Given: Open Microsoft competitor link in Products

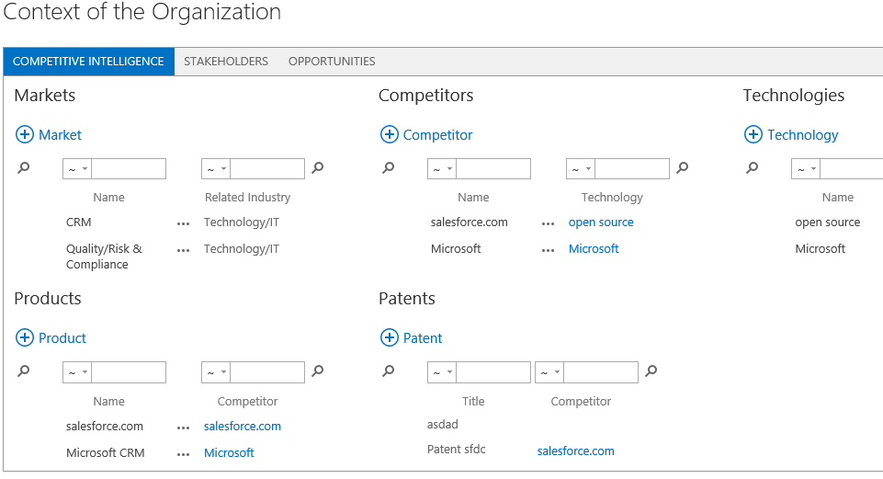Looking at the screenshot, I should point(229,452).
